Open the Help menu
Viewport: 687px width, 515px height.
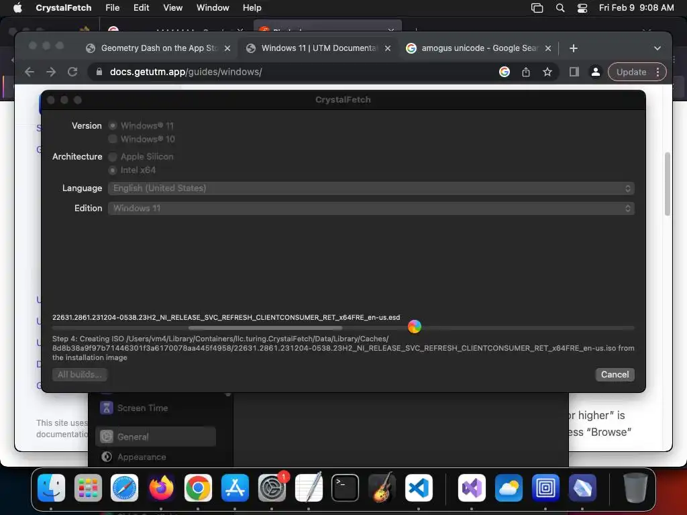click(252, 8)
